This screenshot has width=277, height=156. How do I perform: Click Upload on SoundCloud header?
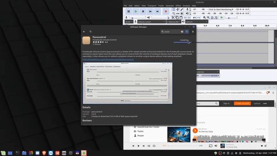pyautogui.click(x=257, y=104)
